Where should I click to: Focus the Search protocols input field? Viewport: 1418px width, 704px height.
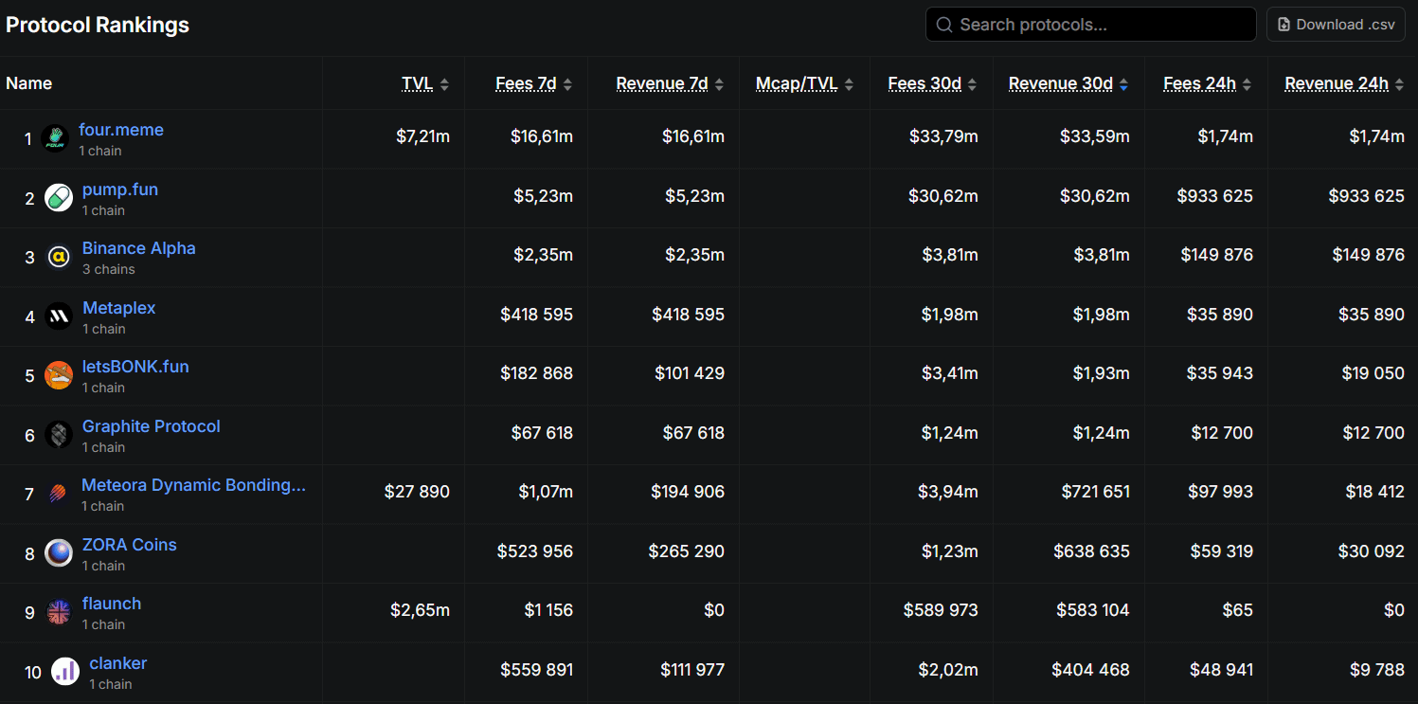1099,25
